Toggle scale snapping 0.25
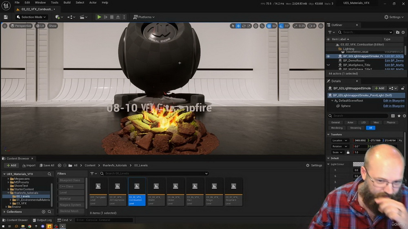The height and width of the screenshot is (229, 408). tap(295, 26)
